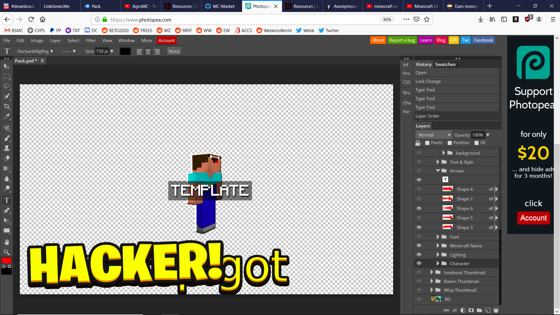
Task: Open the BurbankBigReg font dropdown
Action: (34, 51)
